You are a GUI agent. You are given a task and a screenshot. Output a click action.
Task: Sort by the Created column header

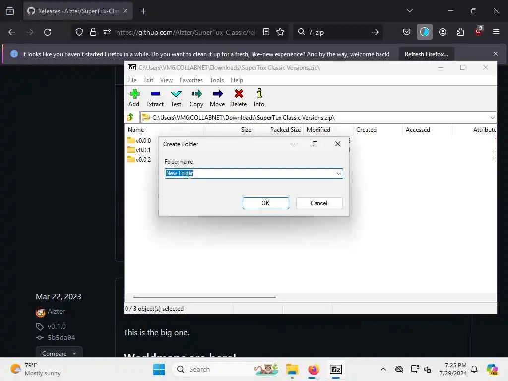click(x=378, y=130)
